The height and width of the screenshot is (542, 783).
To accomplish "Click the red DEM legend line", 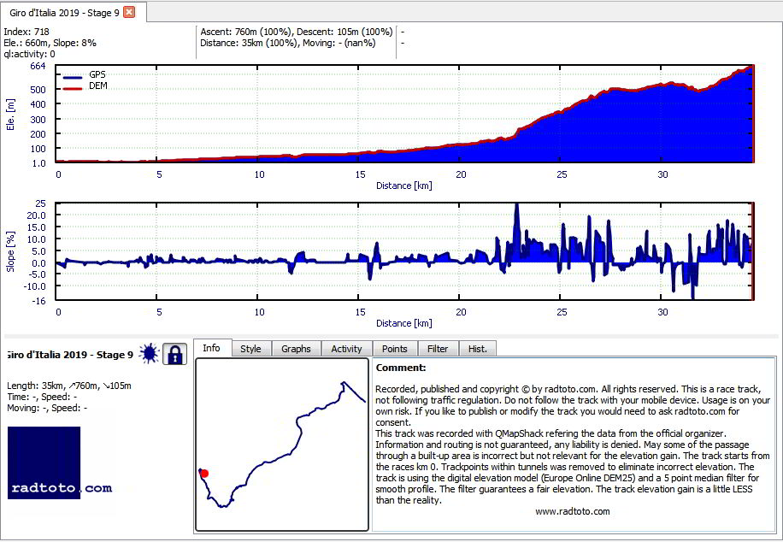I will click(73, 89).
